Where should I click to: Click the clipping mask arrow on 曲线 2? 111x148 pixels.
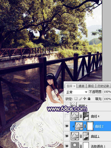[x=73, y=126]
